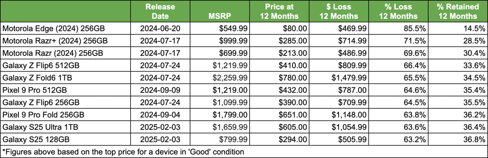The width and height of the screenshot is (488, 158).
Task: Click the $1,479.99 loss cell
Action: [x=339, y=78]
